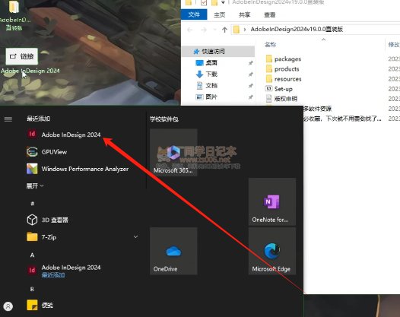Open the recent locations dropdown in Explorer
The height and width of the screenshot is (317, 400).
pos(214,30)
